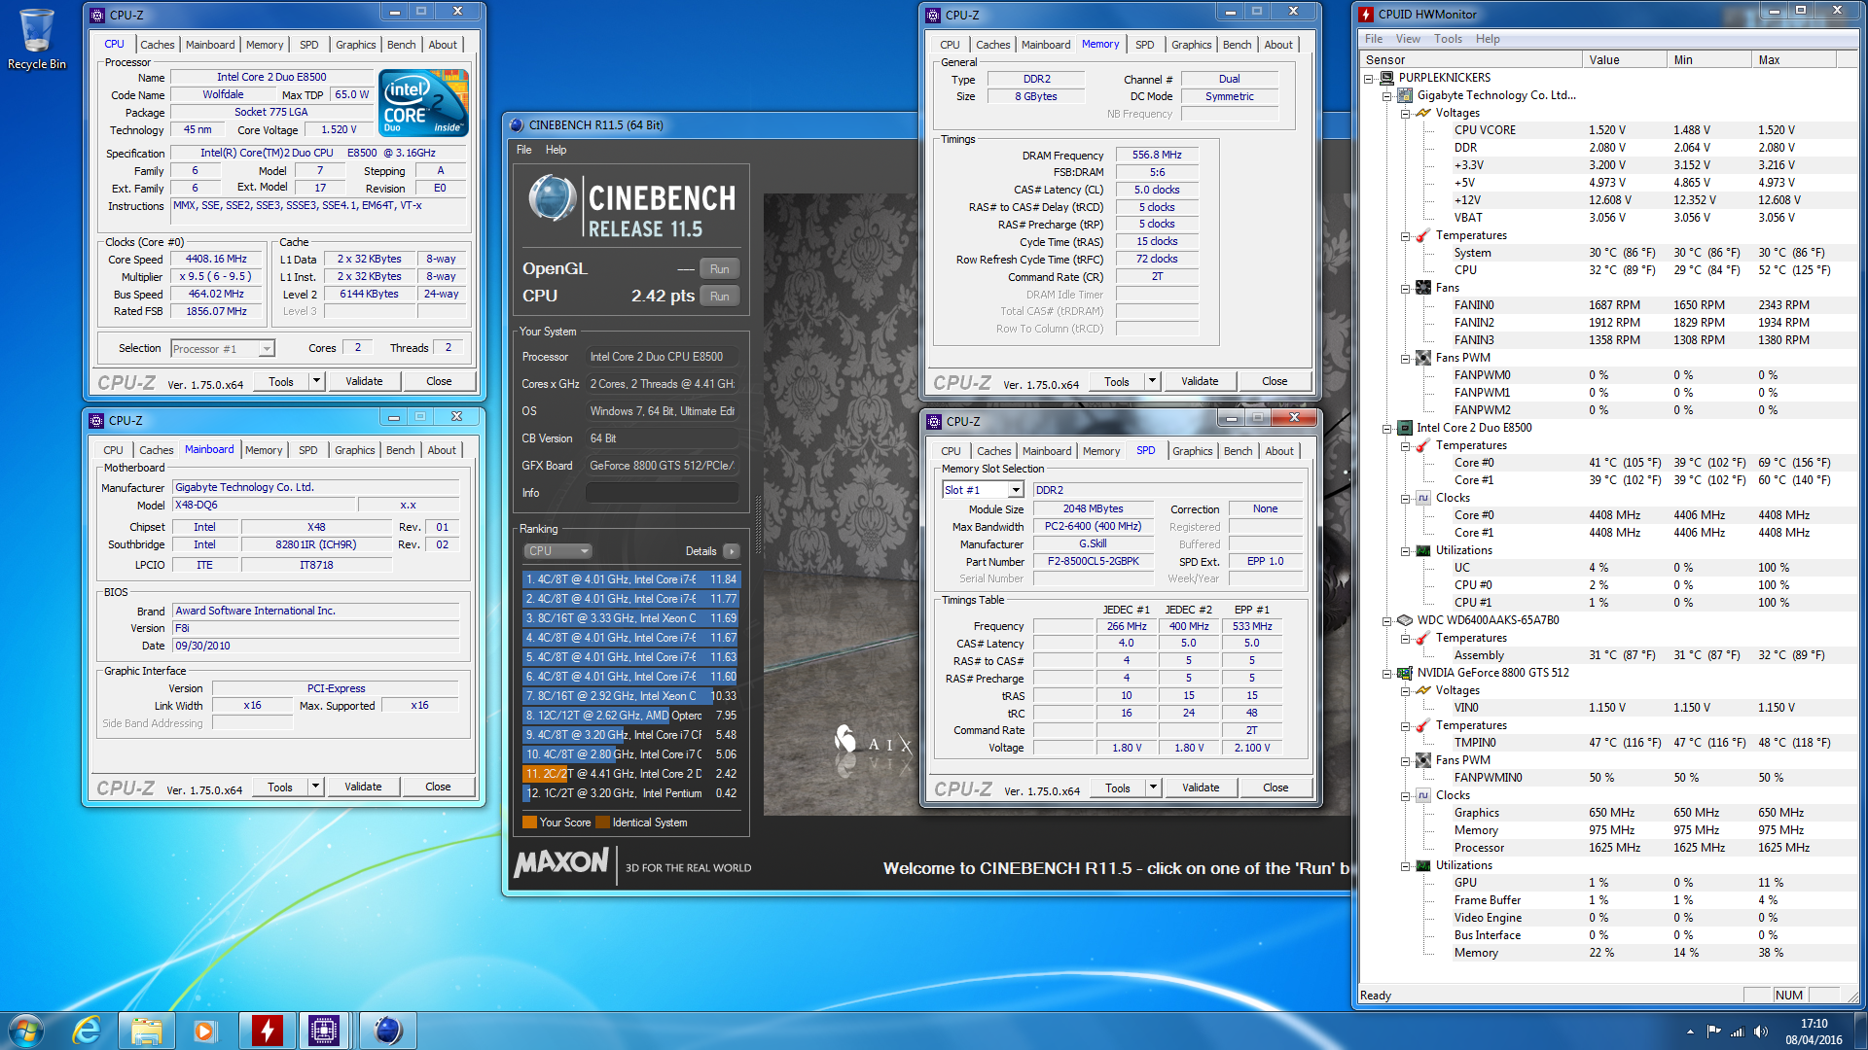Click taskbar clock showing 17:10
Viewport: 1868px width, 1050px height.
[1814, 1031]
